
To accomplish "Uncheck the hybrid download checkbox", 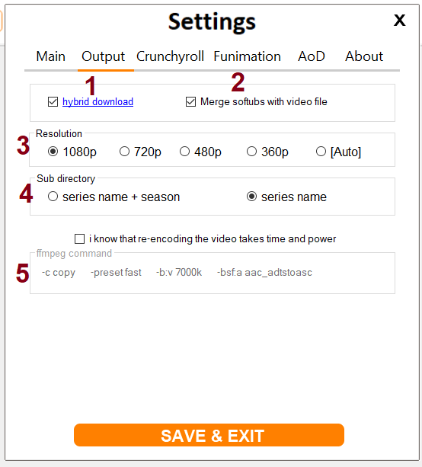I will [53, 102].
